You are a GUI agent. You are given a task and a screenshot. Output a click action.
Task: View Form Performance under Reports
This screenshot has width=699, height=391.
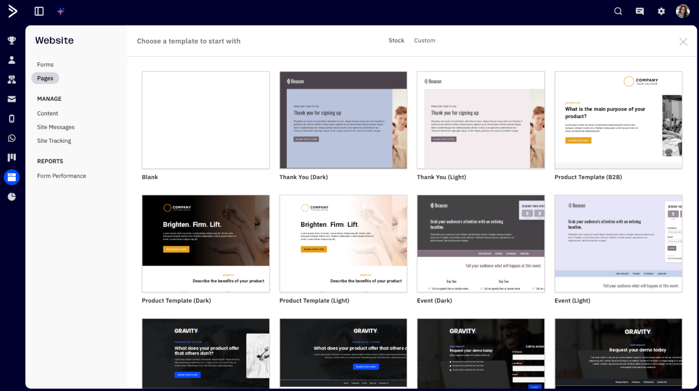(61, 175)
